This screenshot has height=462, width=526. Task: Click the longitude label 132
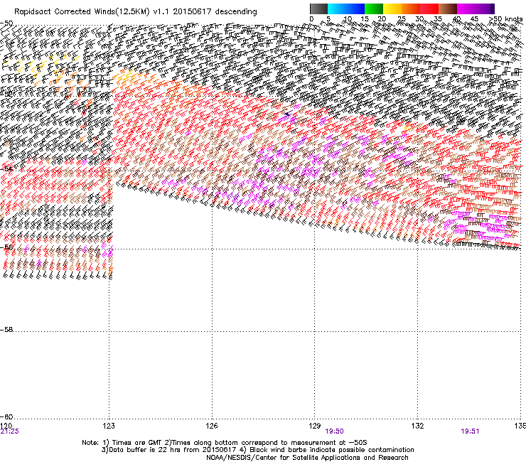[417, 426]
